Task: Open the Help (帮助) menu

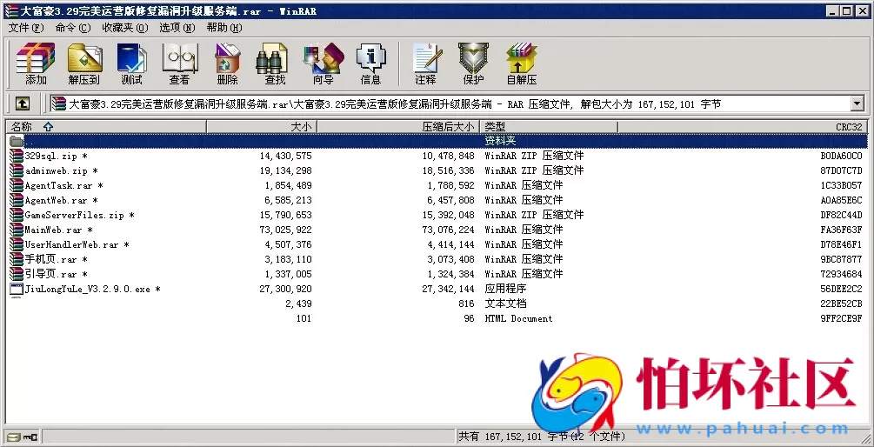Action: tap(224, 27)
